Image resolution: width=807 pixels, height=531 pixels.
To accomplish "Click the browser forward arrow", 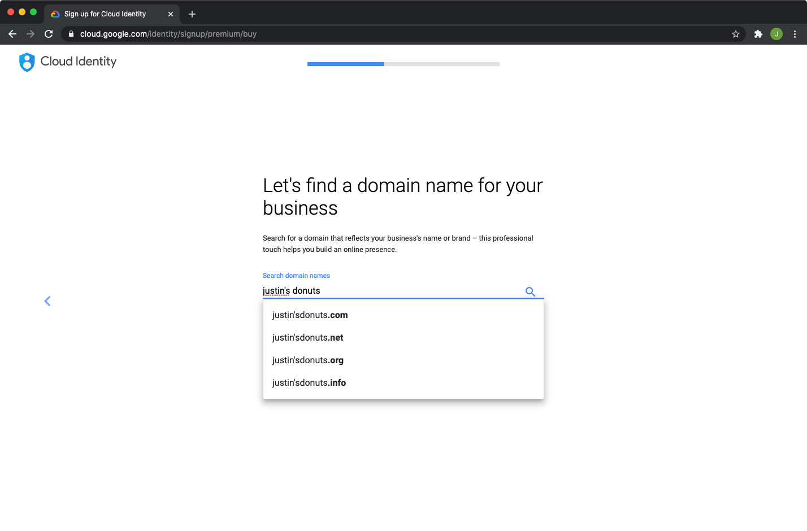I will click(x=31, y=34).
